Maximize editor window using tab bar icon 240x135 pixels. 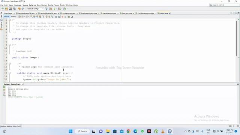(238, 13)
